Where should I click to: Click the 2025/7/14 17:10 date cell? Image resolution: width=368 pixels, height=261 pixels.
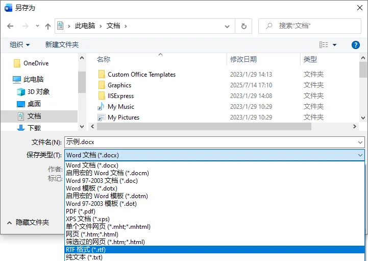pos(251,85)
